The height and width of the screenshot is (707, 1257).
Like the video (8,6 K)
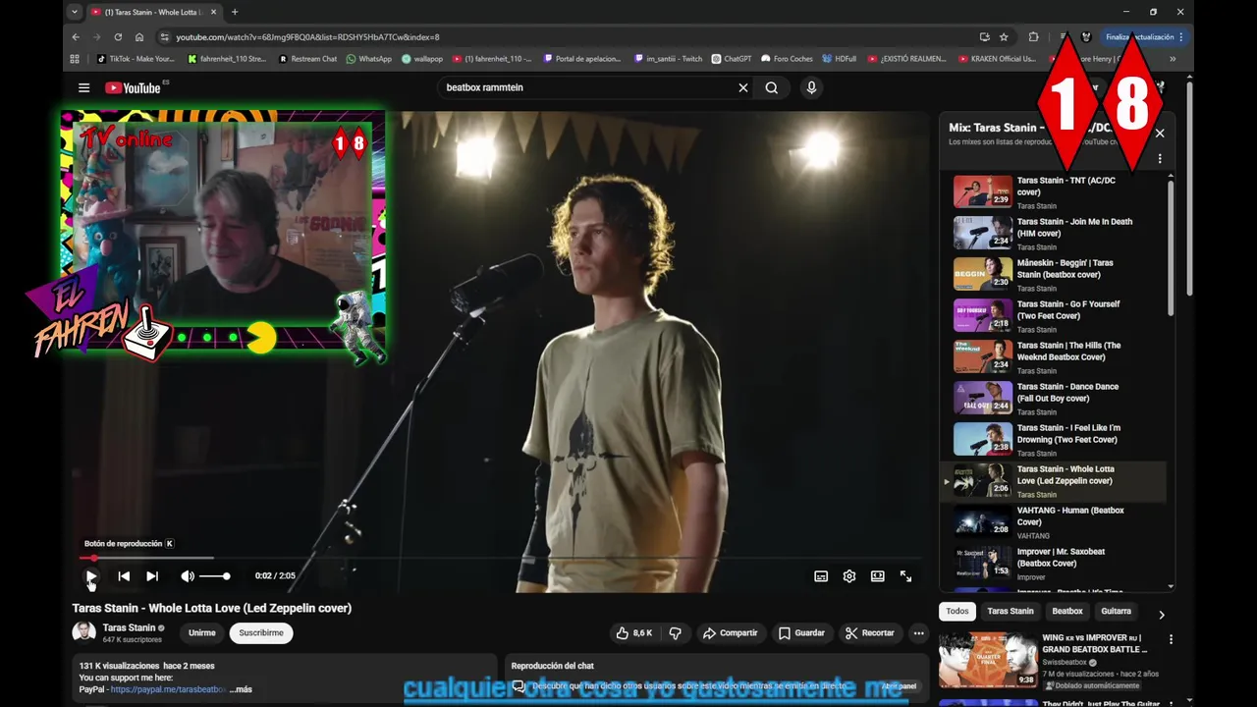coord(634,633)
